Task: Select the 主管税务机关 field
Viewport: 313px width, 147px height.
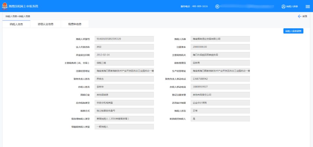Action: tap(220, 55)
